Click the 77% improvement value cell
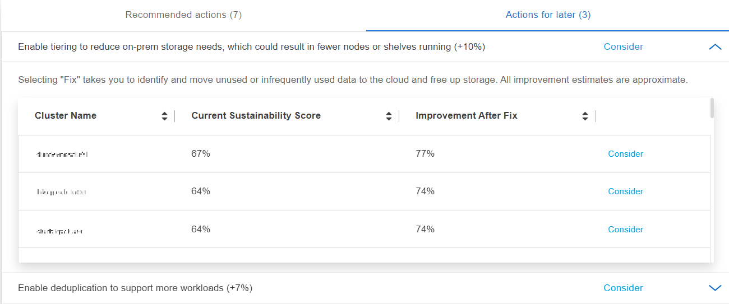 click(425, 153)
